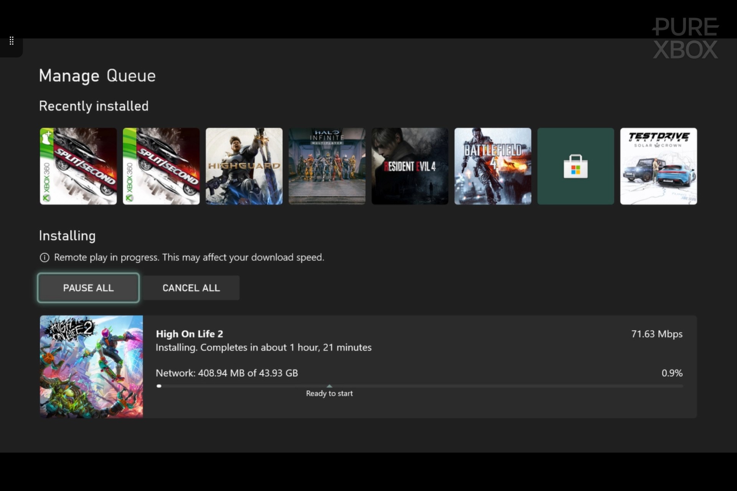This screenshot has height=491, width=737.
Task: Click the remote play info icon
Action: pos(45,257)
